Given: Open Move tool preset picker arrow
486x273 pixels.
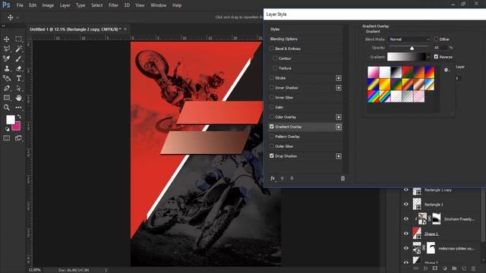Looking at the screenshot, I should click(x=17, y=17).
